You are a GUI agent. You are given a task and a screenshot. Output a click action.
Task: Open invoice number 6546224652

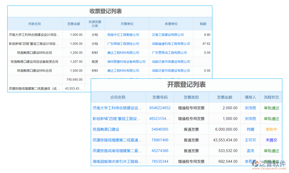point(160,108)
